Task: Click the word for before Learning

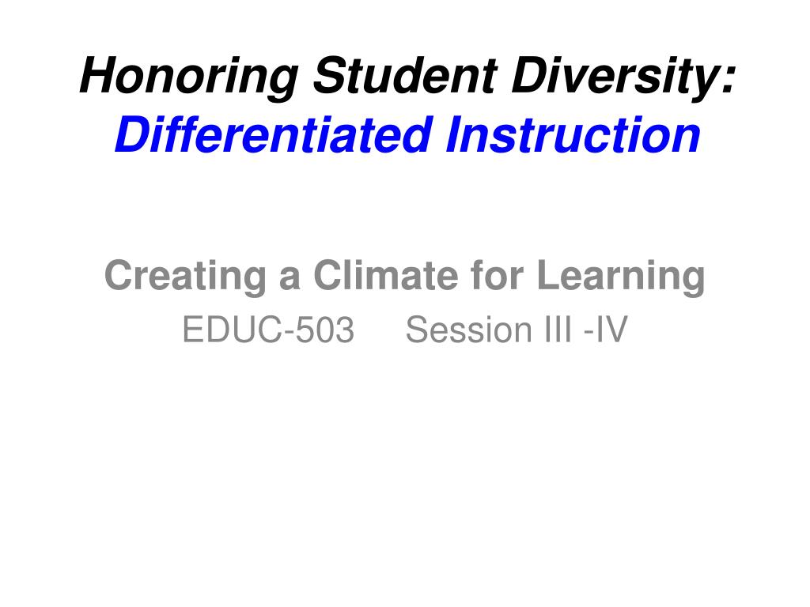Action: tap(498, 275)
